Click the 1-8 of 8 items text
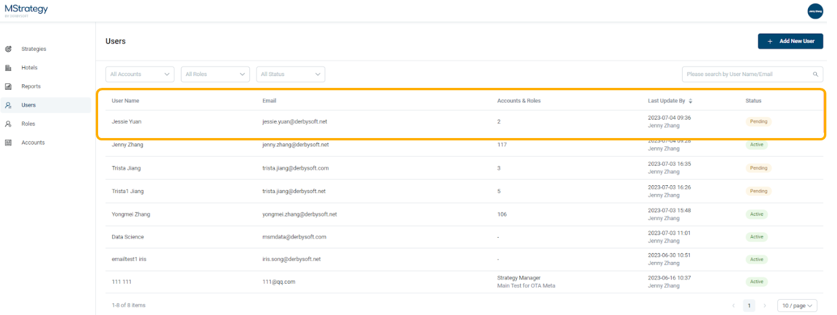The width and height of the screenshot is (837, 315). [128, 305]
